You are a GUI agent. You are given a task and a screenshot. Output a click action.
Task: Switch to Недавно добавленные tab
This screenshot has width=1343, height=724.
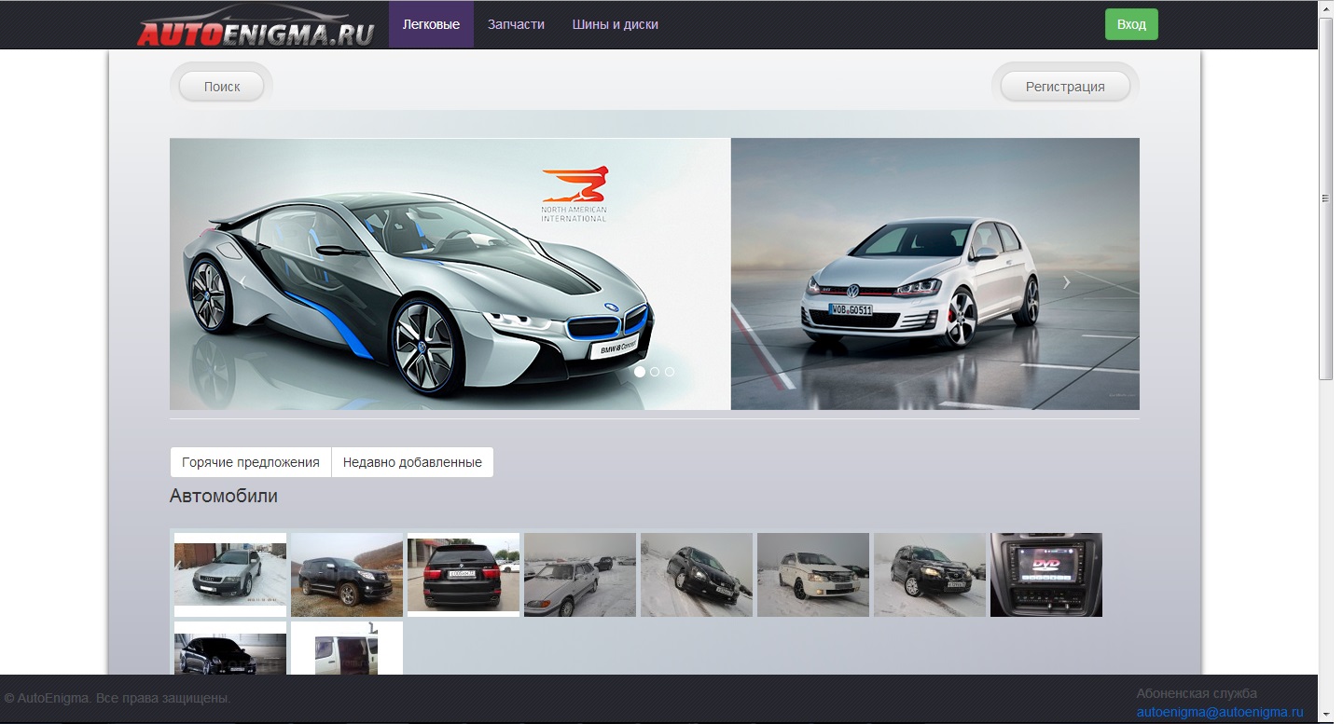pyautogui.click(x=412, y=462)
